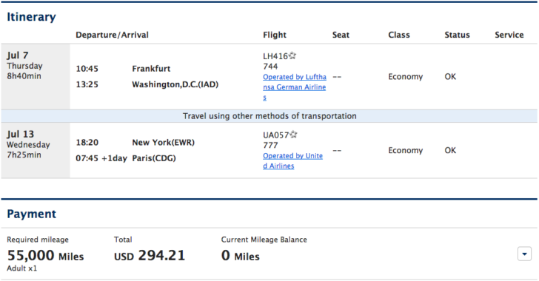Expand the payment details dropdown arrow
This screenshot has width=539, height=281.
coord(524,254)
